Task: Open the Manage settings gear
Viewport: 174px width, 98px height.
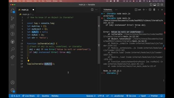Action: coord(13,90)
